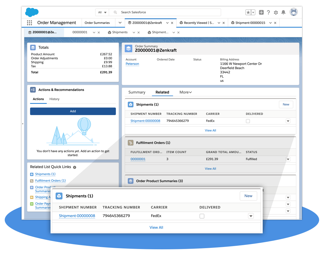Open row actions for fulfillment order 00000001

288,159
